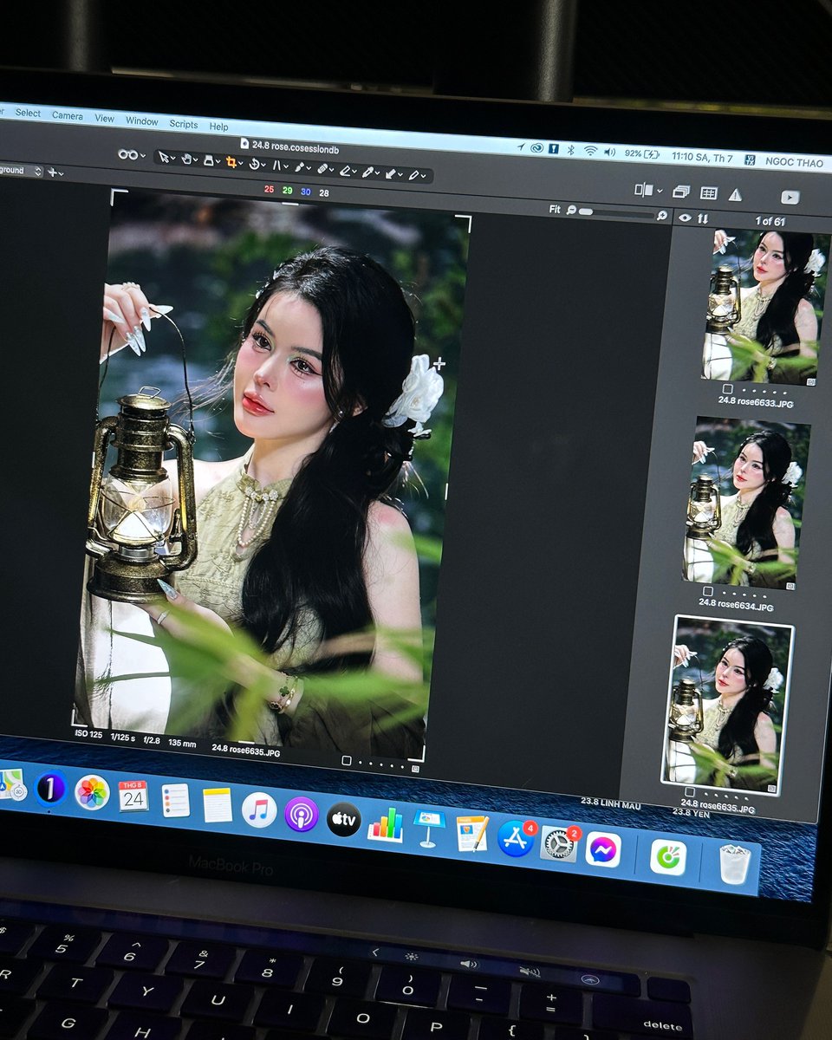The height and width of the screenshot is (1040, 832).
Task: Pick the Loupe cursor tool
Action: (209, 160)
